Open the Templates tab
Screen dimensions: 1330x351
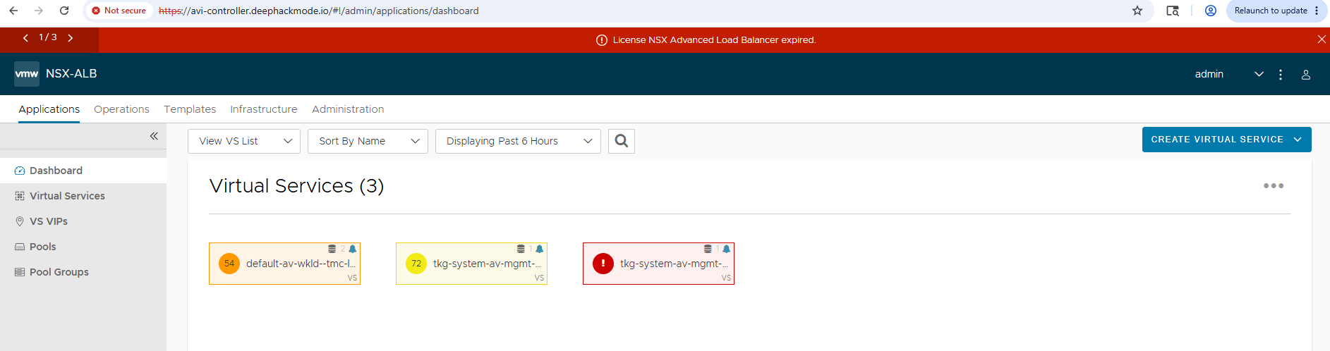(x=190, y=109)
